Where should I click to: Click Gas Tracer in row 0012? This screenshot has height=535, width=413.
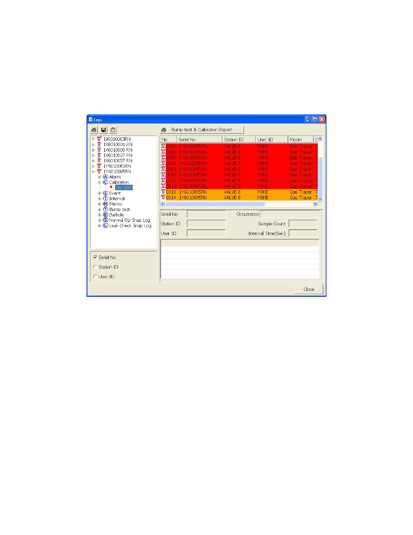(x=301, y=186)
